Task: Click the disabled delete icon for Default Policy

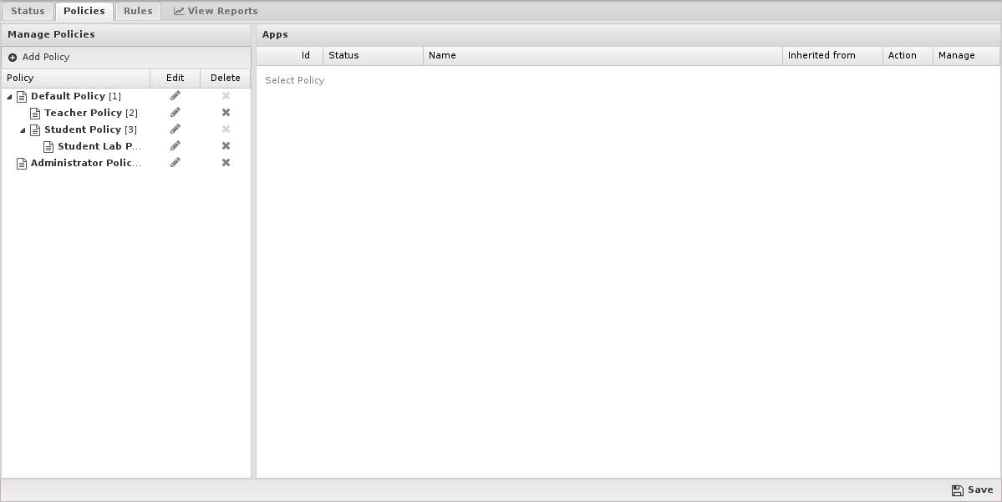Action: (226, 96)
